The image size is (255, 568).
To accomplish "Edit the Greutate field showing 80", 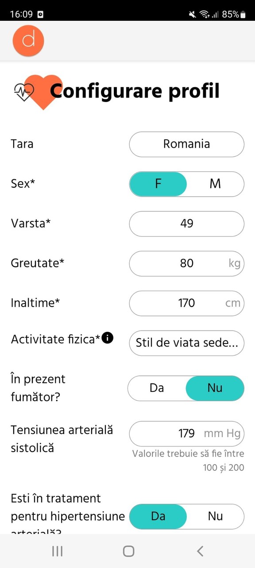I will pyautogui.click(x=186, y=264).
